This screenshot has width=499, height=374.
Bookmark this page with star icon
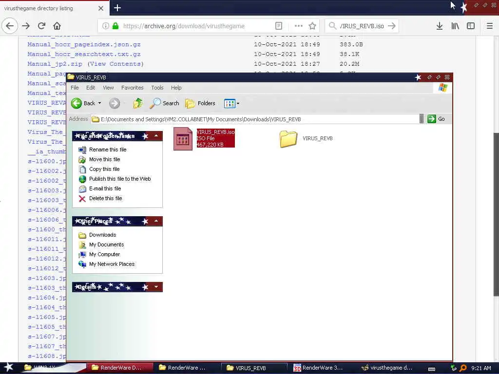pyautogui.click(x=312, y=26)
